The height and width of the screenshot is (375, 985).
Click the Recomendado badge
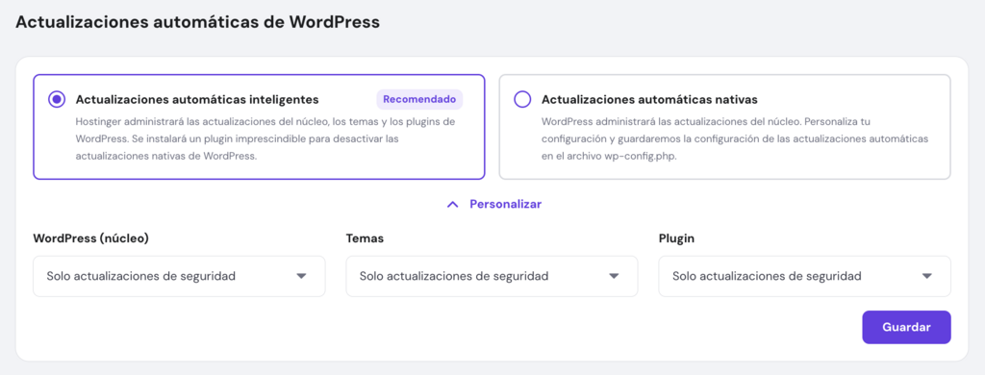[419, 99]
